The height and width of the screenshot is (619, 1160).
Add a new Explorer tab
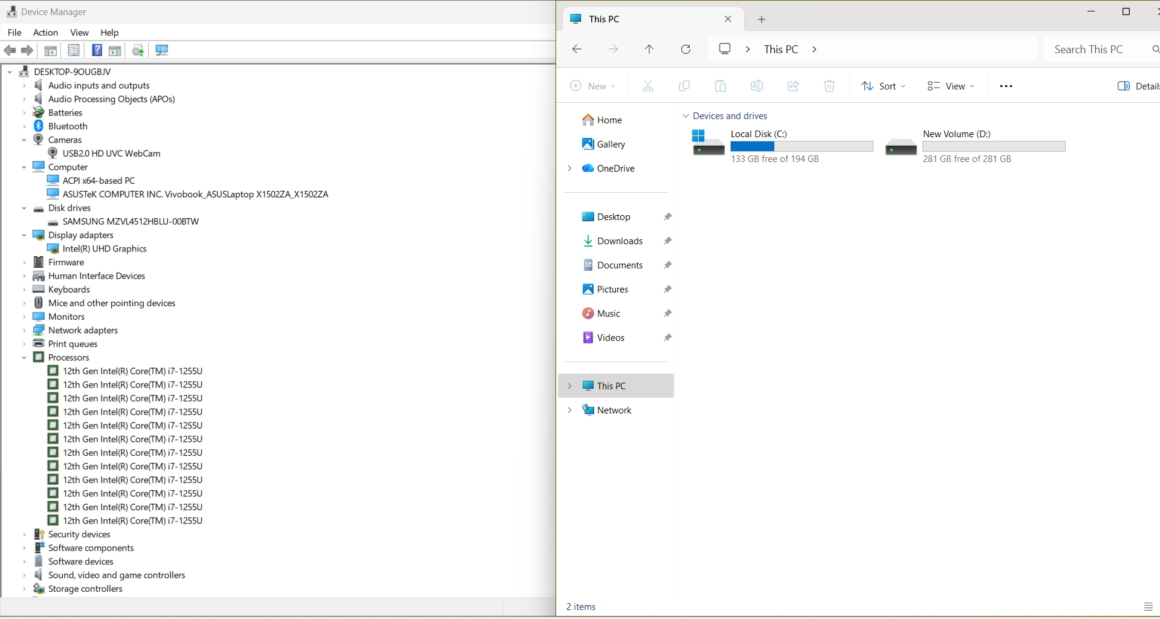(762, 19)
